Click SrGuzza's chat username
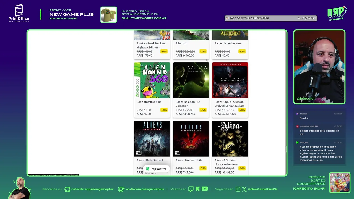 pyautogui.click(x=303, y=114)
